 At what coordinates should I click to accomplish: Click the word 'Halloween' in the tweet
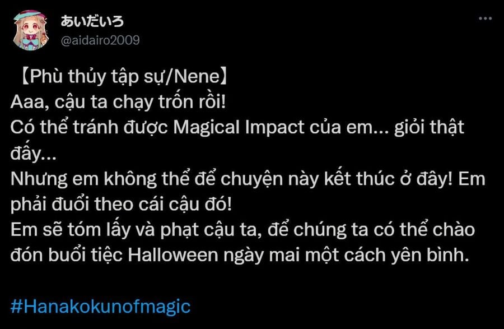(x=173, y=255)
